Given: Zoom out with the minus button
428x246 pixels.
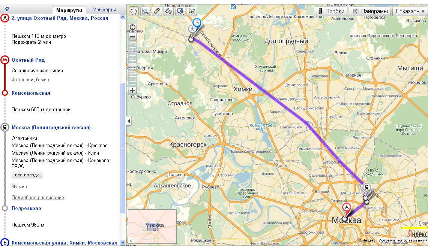Looking at the screenshot, I should 132,37.
